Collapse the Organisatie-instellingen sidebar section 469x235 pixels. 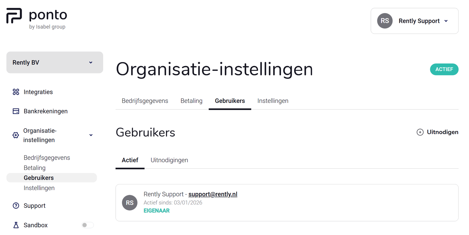pos(91,135)
